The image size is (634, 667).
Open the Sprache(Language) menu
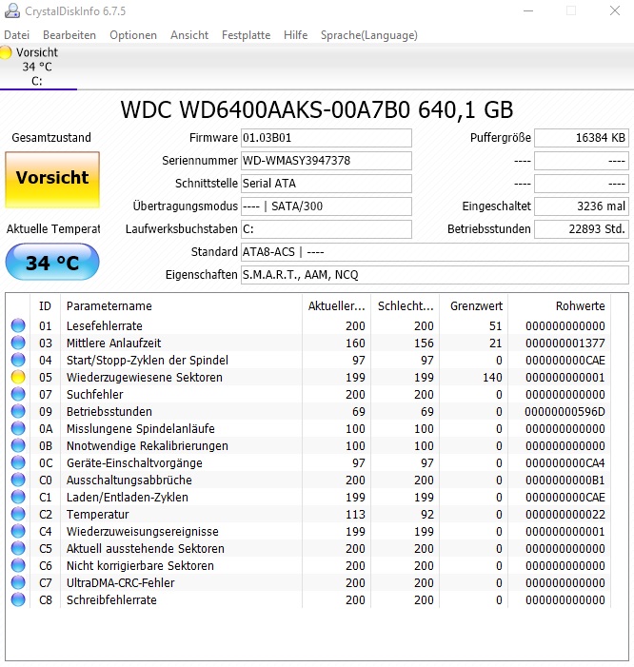[x=369, y=35]
